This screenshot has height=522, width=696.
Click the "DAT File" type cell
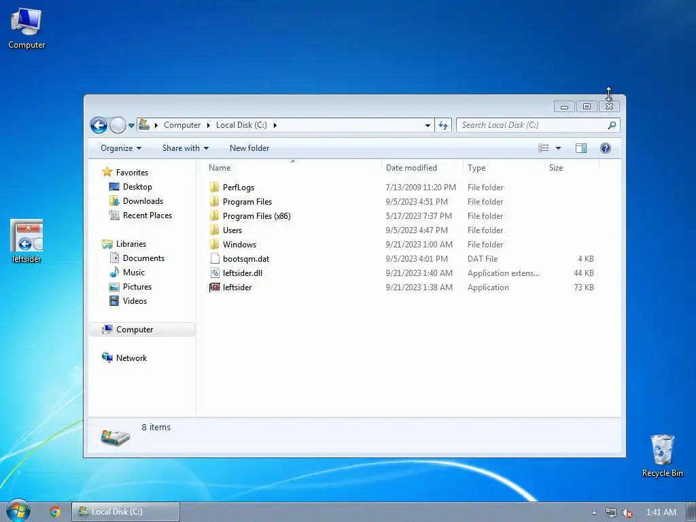click(483, 259)
